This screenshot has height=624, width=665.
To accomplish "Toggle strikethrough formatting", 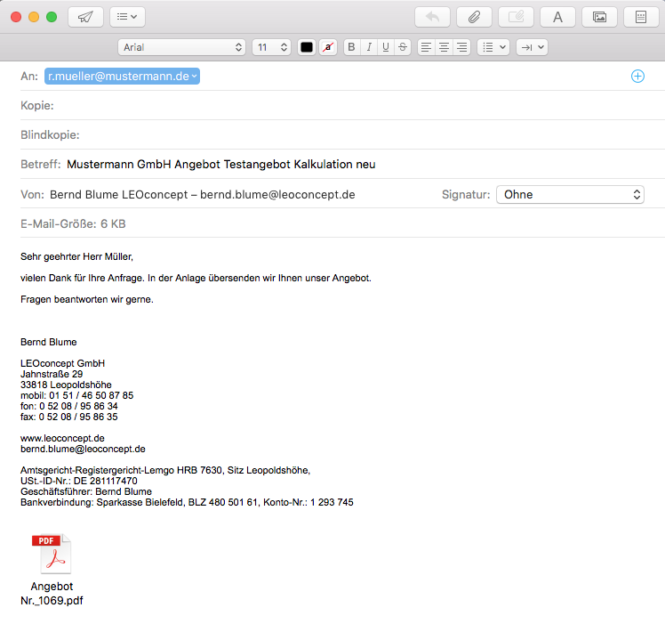I will (403, 47).
